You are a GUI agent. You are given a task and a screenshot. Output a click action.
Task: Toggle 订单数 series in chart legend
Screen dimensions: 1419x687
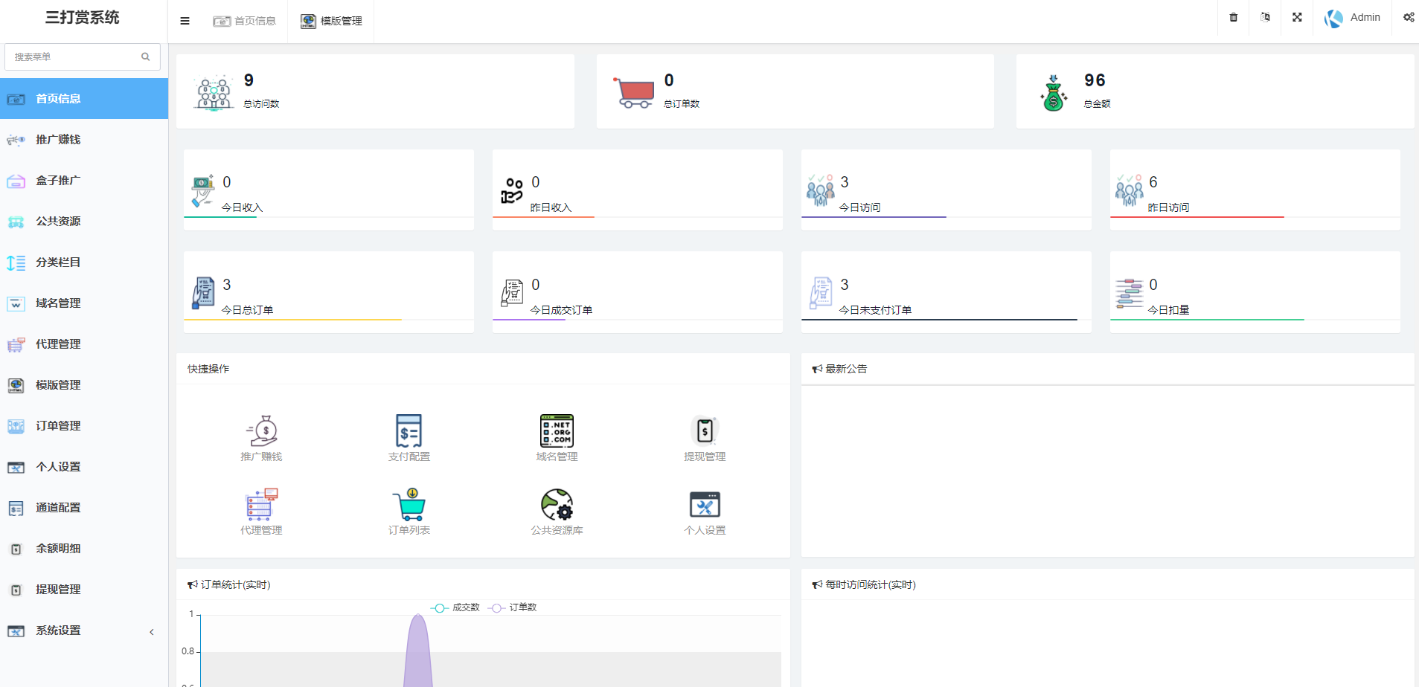tap(513, 607)
